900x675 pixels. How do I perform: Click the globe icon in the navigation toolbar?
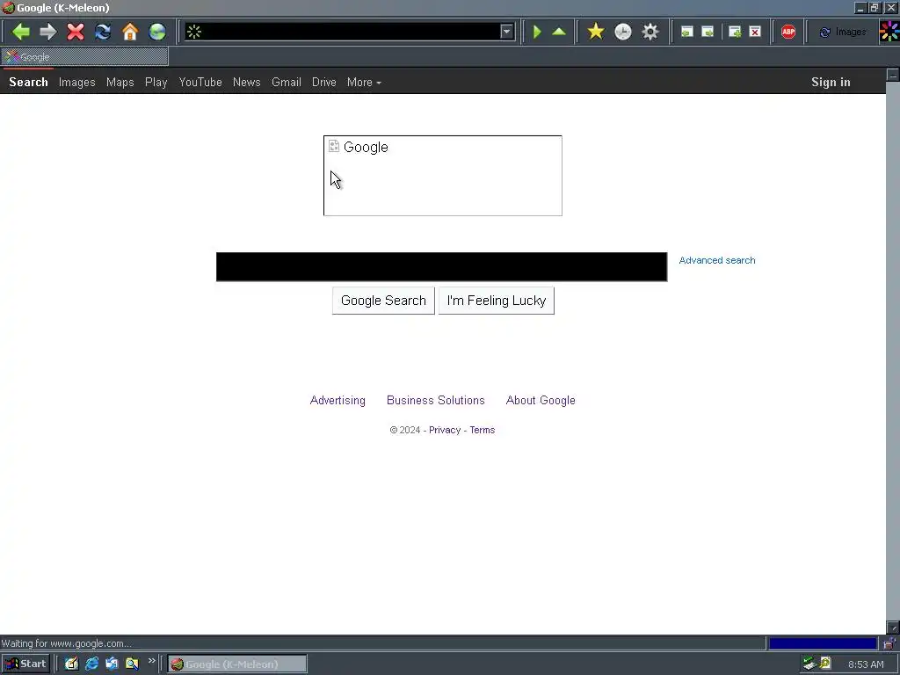pos(157,32)
